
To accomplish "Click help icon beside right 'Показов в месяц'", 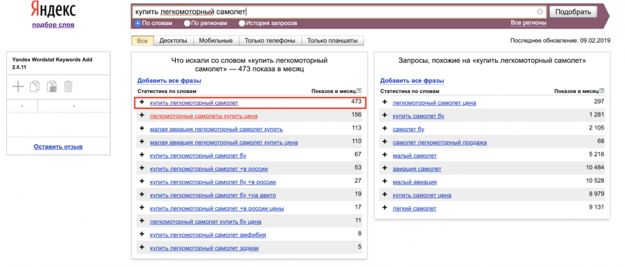I will 602,91.
